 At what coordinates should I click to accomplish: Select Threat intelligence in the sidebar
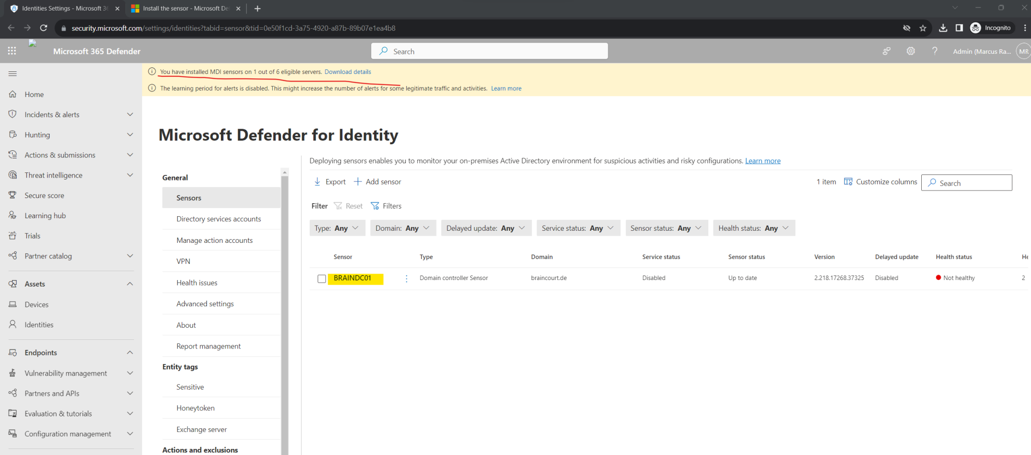coord(53,174)
